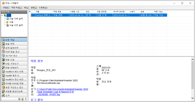Click the 작업 정보 heading
The width and height of the screenshot is (195, 102).
37,61
